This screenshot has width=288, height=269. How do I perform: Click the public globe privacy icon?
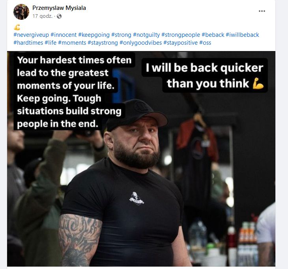pos(59,16)
